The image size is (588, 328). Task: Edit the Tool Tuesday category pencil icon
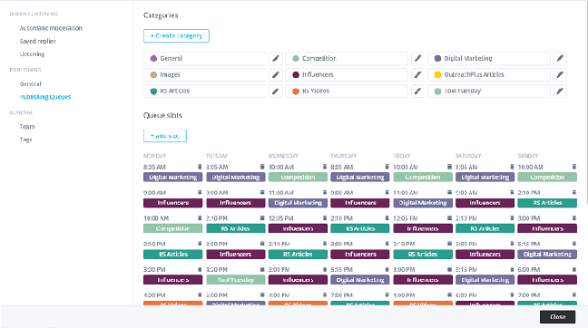click(560, 91)
